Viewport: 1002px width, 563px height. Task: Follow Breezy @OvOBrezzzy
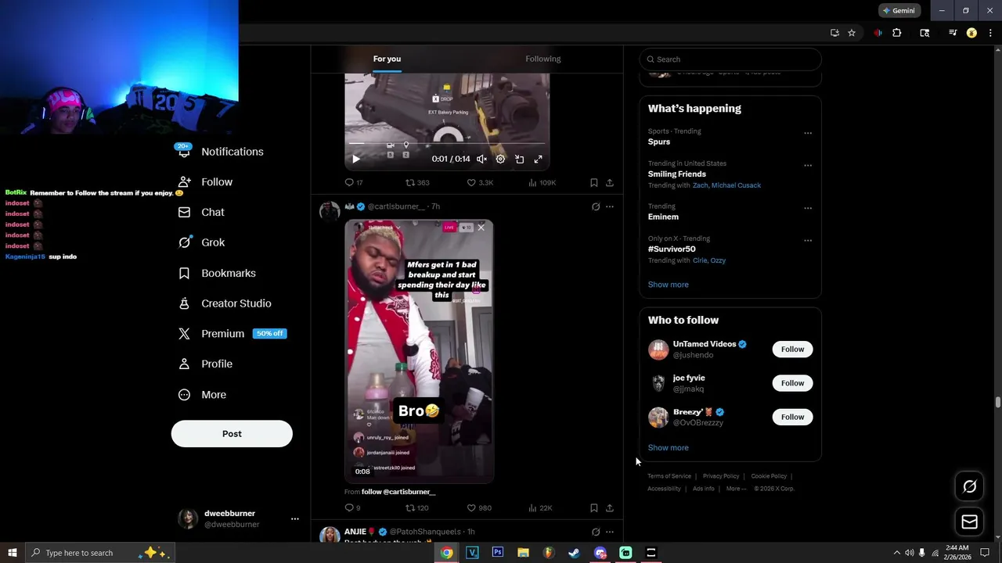pyautogui.click(x=792, y=417)
